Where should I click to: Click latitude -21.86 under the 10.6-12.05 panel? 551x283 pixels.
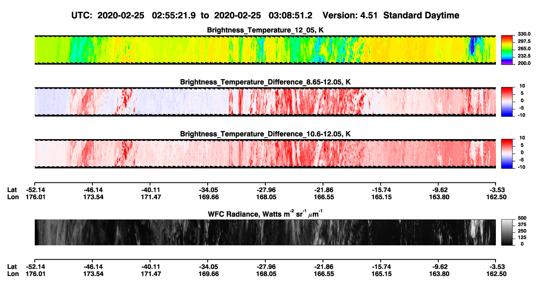323,190
